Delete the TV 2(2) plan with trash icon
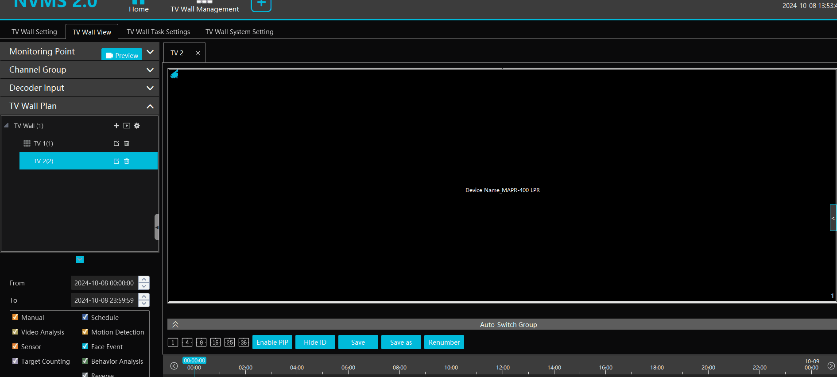The image size is (837, 377). coord(127,161)
